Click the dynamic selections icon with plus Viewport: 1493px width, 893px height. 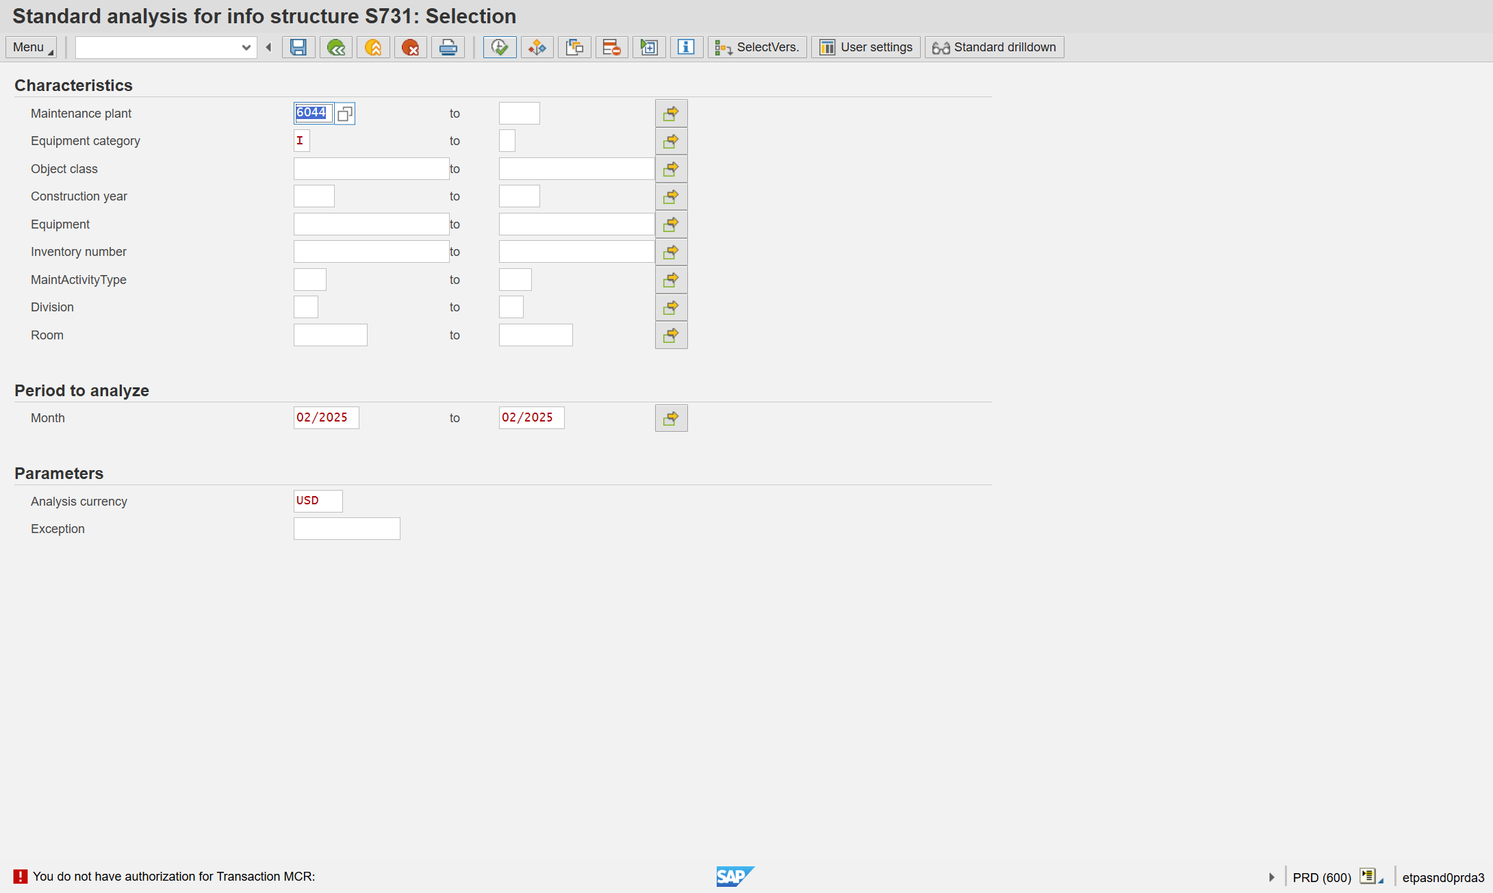(x=649, y=47)
